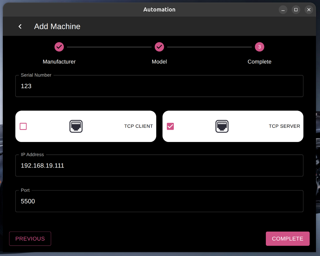This screenshot has height=256, width=320.
Task: Click the step 3 Complete circle
Action: [259, 47]
